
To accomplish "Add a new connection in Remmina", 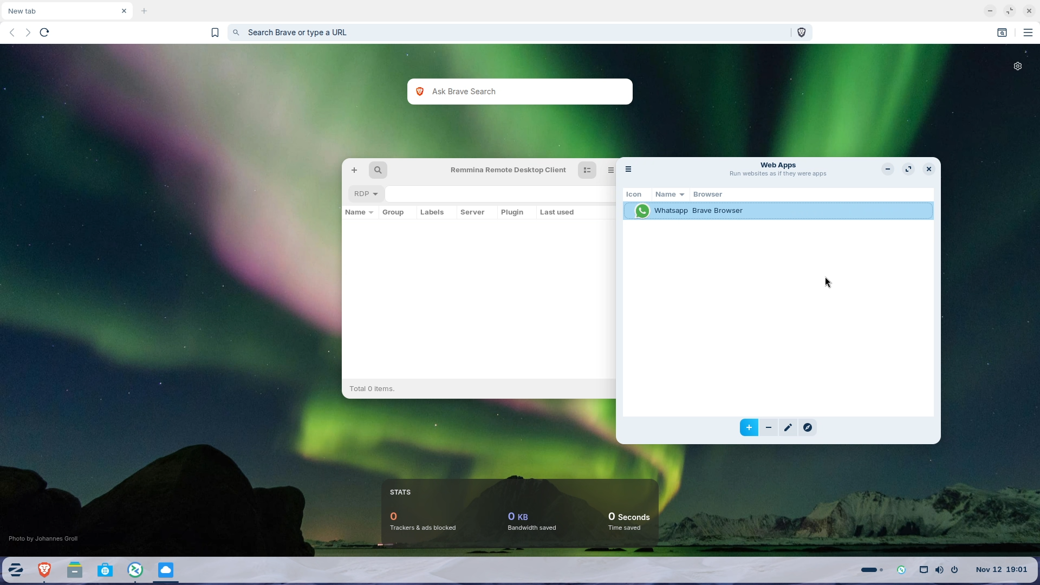I will point(354,170).
